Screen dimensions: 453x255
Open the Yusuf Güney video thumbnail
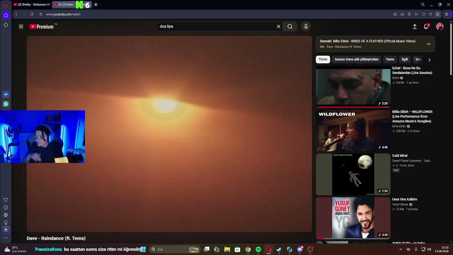point(353,218)
